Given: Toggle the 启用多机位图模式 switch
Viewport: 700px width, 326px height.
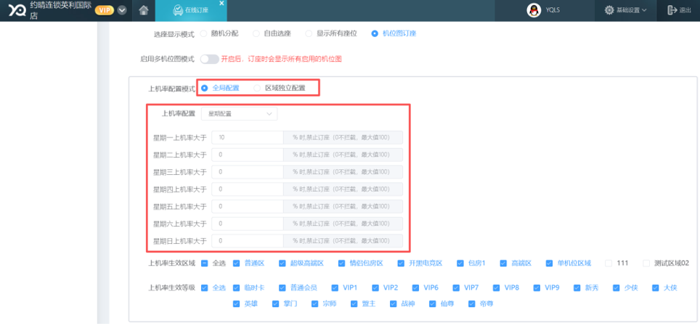Looking at the screenshot, I should click(x=209, y=59).
